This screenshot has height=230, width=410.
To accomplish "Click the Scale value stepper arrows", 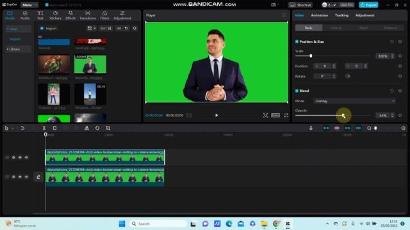I will tap(392, 56).
